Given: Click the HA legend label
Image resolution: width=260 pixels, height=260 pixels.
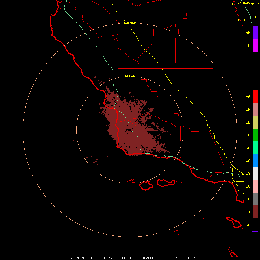Looking at the screenshot, I should pos(248,97).
